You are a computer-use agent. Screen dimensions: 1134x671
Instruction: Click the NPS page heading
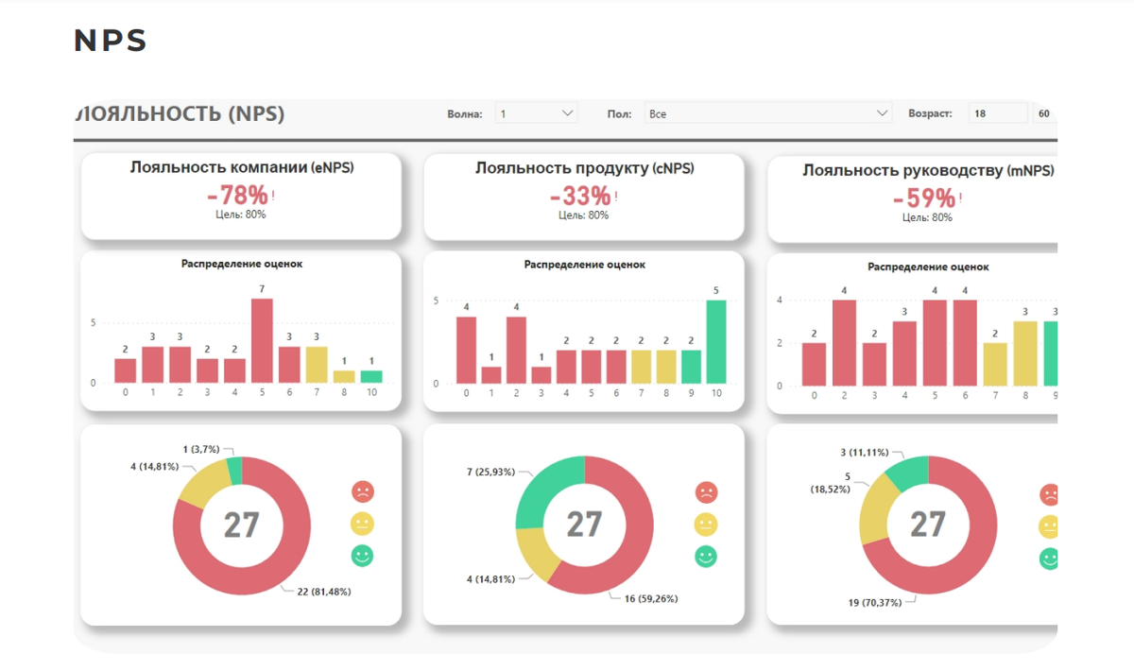tap(111, 41)
